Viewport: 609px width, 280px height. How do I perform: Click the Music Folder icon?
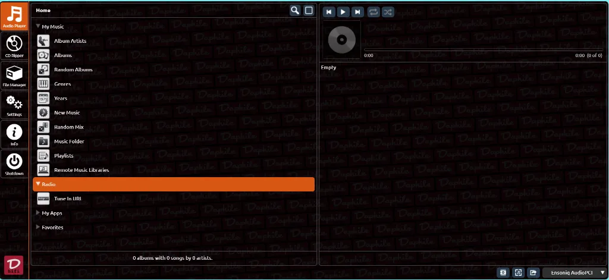click(43, 141)
